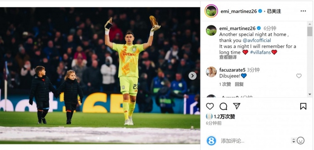The height and width of the screenshot is (150, 314).
Task: Save post with bookmark icon
Action: pyautogui.click(x=303, y=106)
